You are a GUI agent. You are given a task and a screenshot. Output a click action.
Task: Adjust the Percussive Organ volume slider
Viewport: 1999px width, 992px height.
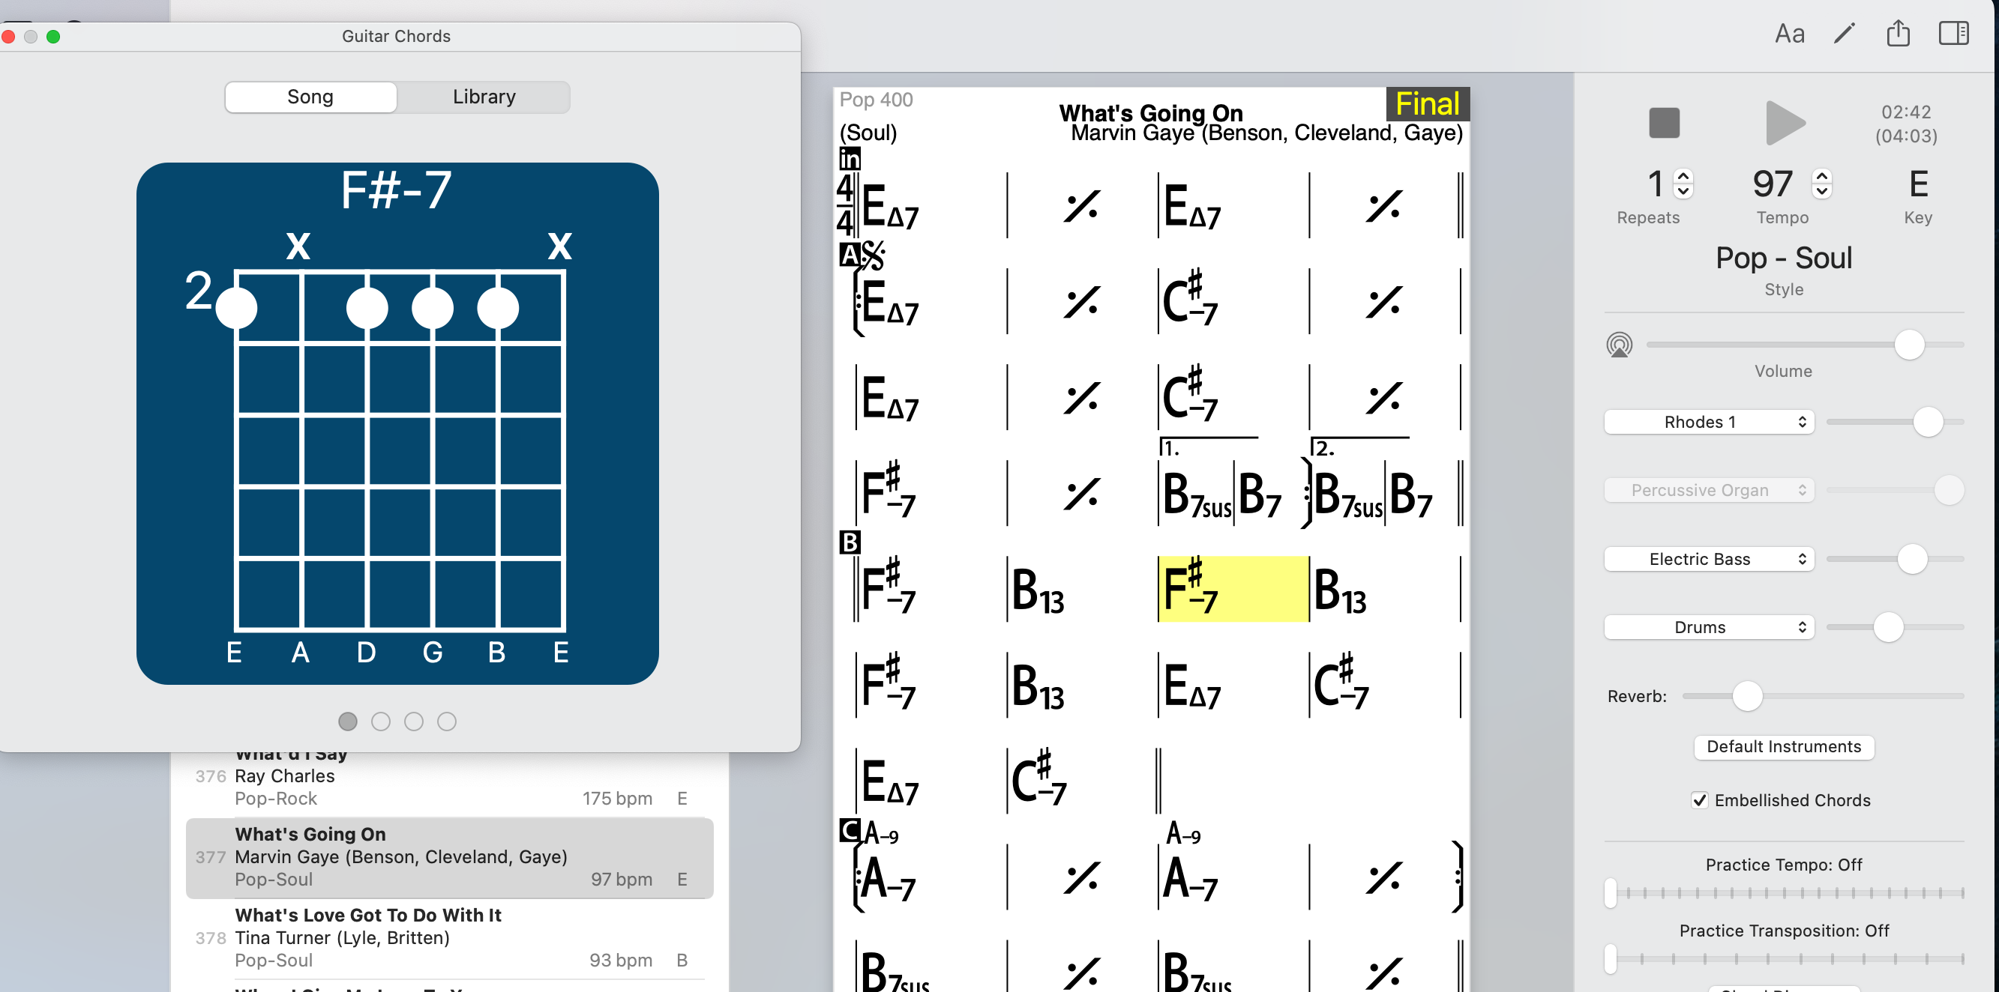[x=1894, y=490]
